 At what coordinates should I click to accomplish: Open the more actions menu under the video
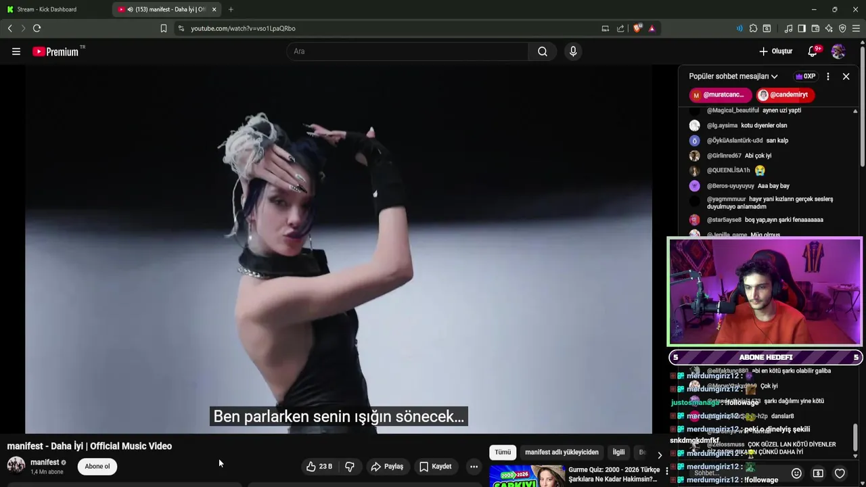pyautogui.click(x=474, y=466)
